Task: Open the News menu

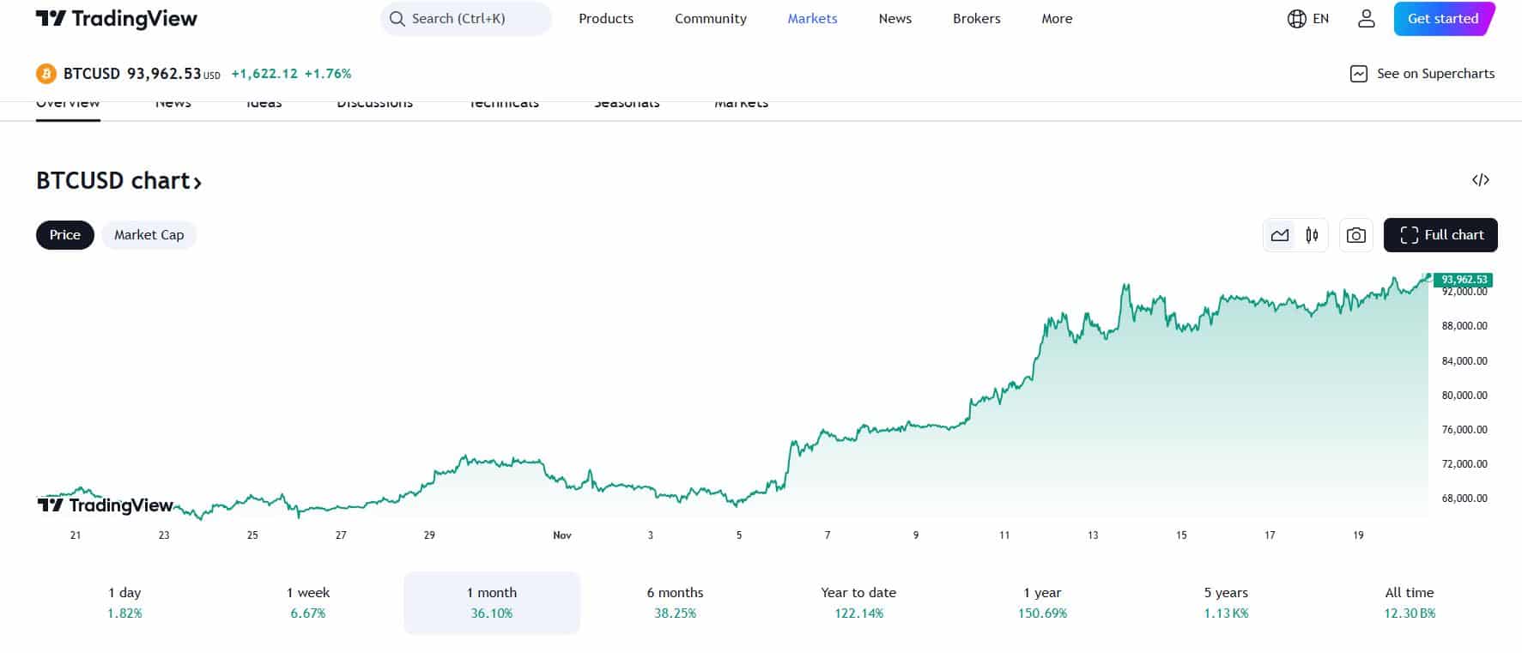Action: (x=895, y=19)
